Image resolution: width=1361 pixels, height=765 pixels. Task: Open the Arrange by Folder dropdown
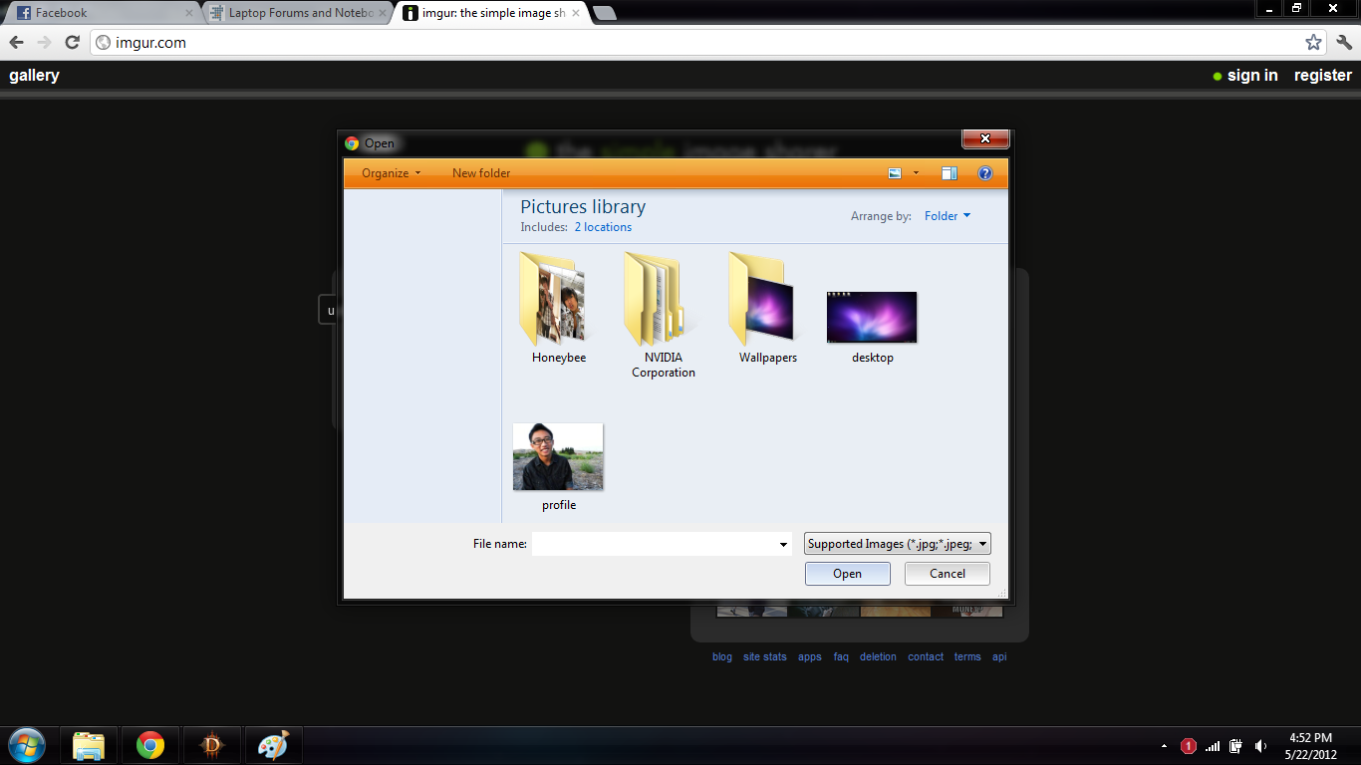click(947, 215)
